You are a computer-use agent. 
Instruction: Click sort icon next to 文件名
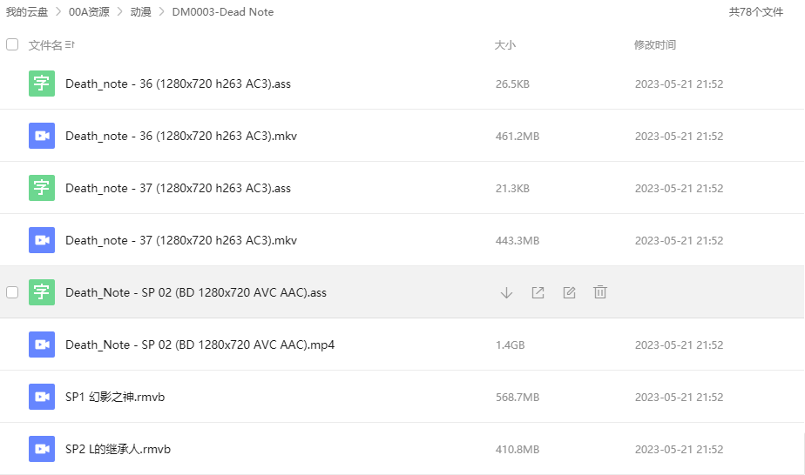point(70,45)
